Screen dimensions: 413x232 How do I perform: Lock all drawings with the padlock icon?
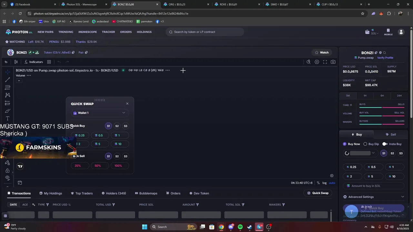(x=7, y=170)
